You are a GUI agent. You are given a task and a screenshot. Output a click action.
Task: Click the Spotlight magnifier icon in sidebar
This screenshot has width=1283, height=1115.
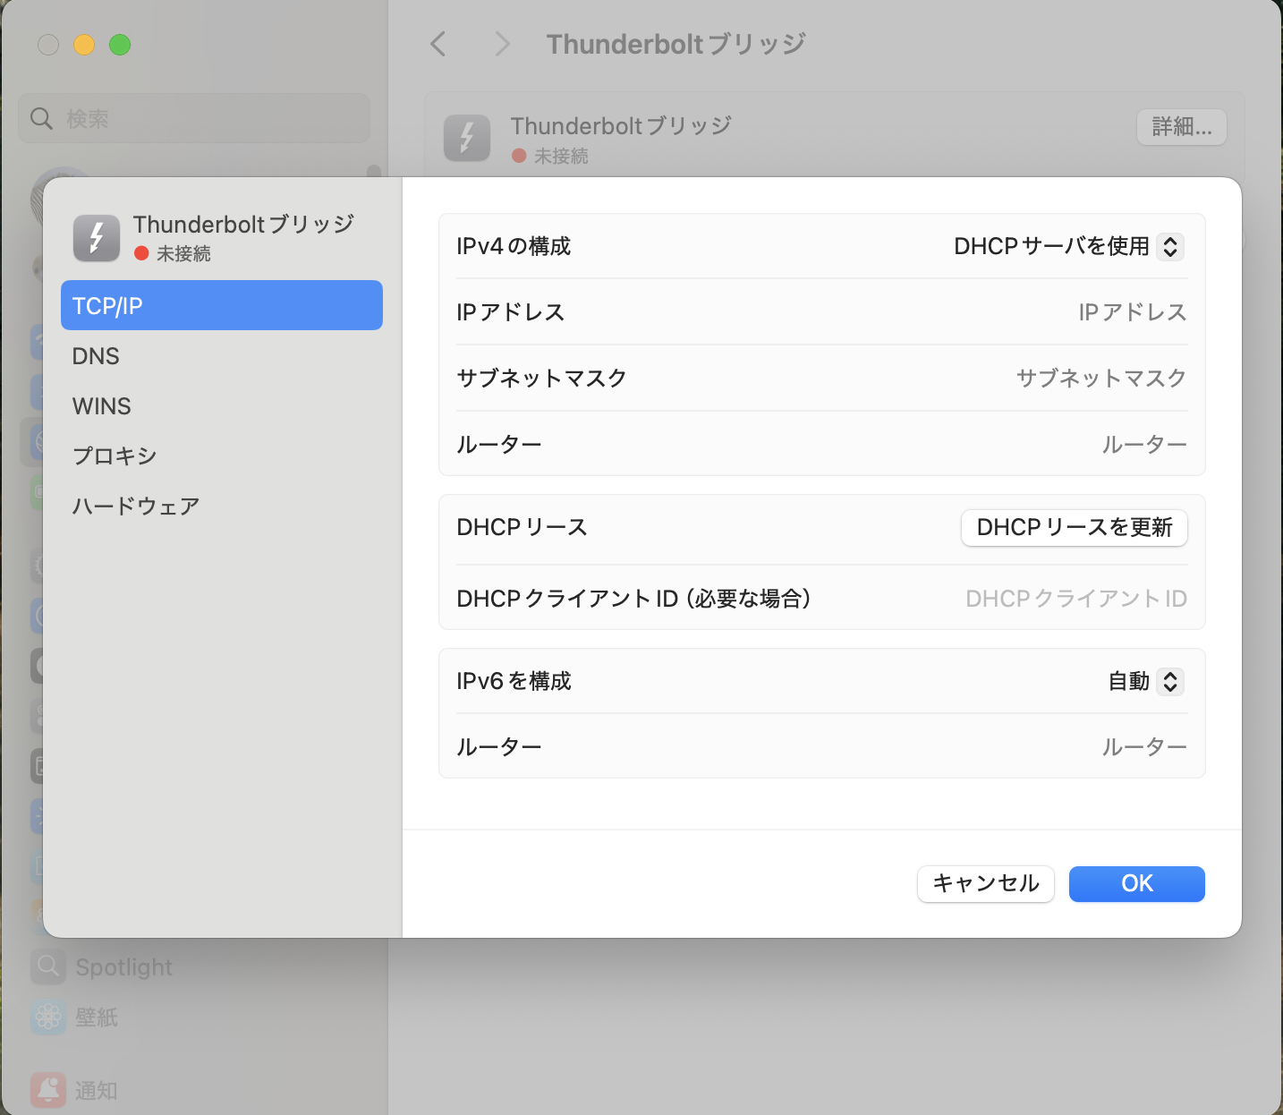(x=48, y=966)
